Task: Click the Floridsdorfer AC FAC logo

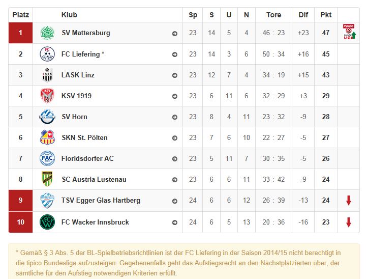Action: pos(47,158)
